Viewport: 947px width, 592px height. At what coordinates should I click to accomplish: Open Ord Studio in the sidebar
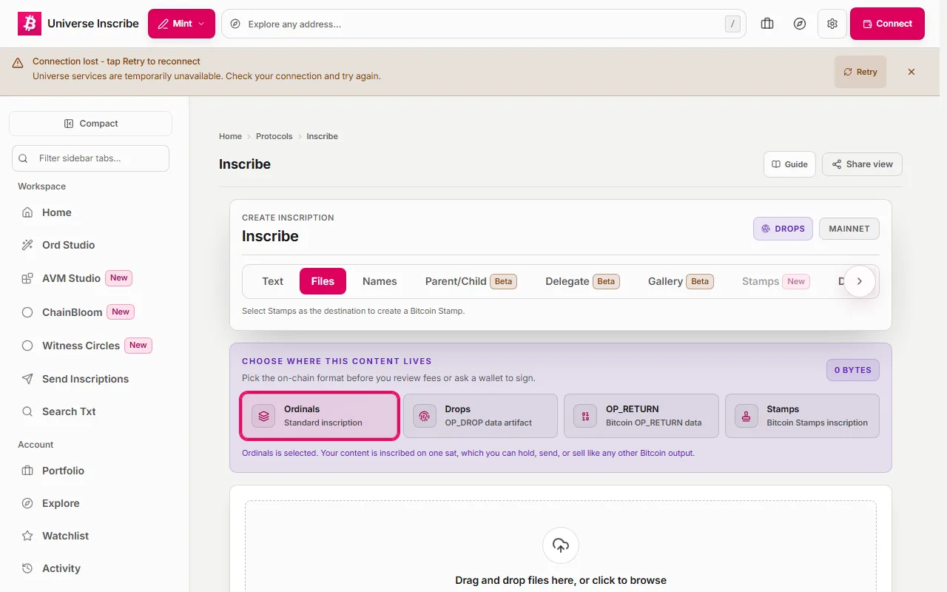coord(95,245)
